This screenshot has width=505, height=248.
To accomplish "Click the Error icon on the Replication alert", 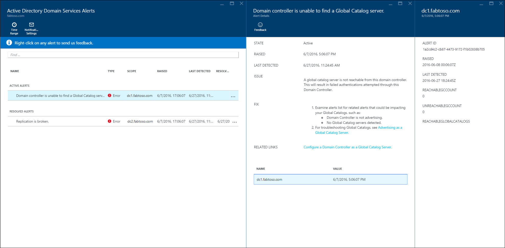I will coord(109,121).
